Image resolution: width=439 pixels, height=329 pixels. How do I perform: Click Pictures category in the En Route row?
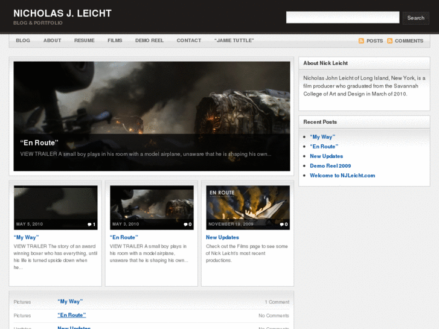point(22,316)
